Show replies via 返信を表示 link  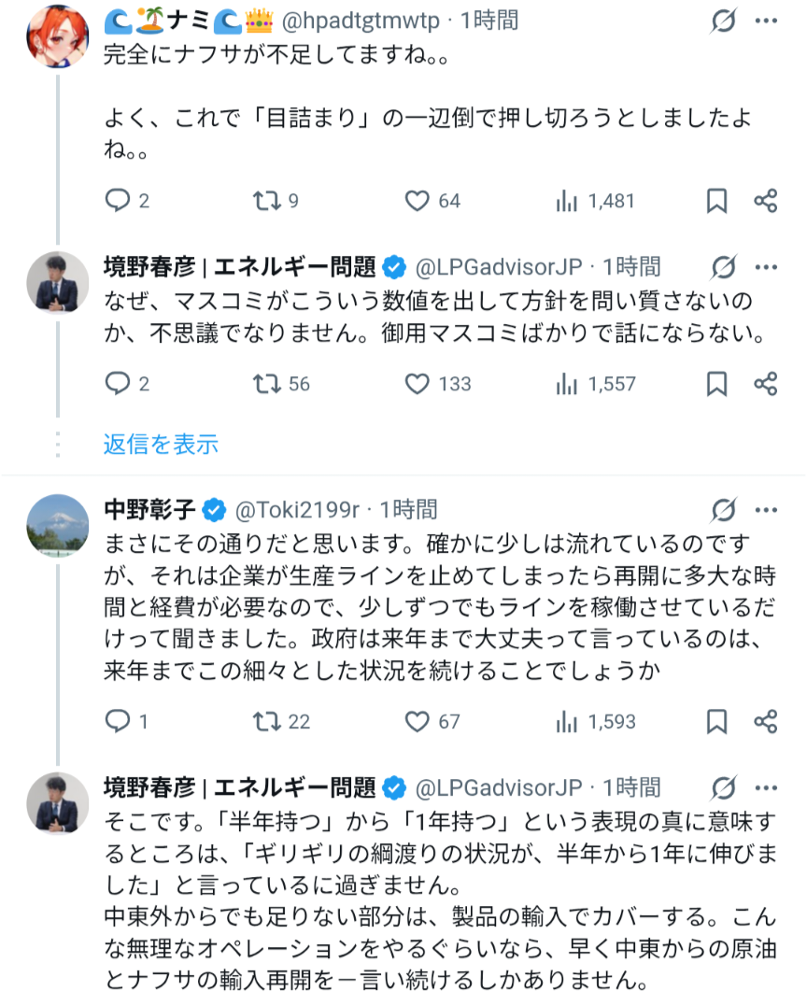pyautogui.click(x=161, y=445)
